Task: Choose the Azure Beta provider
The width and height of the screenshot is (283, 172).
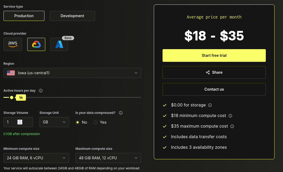Action: 59,44
